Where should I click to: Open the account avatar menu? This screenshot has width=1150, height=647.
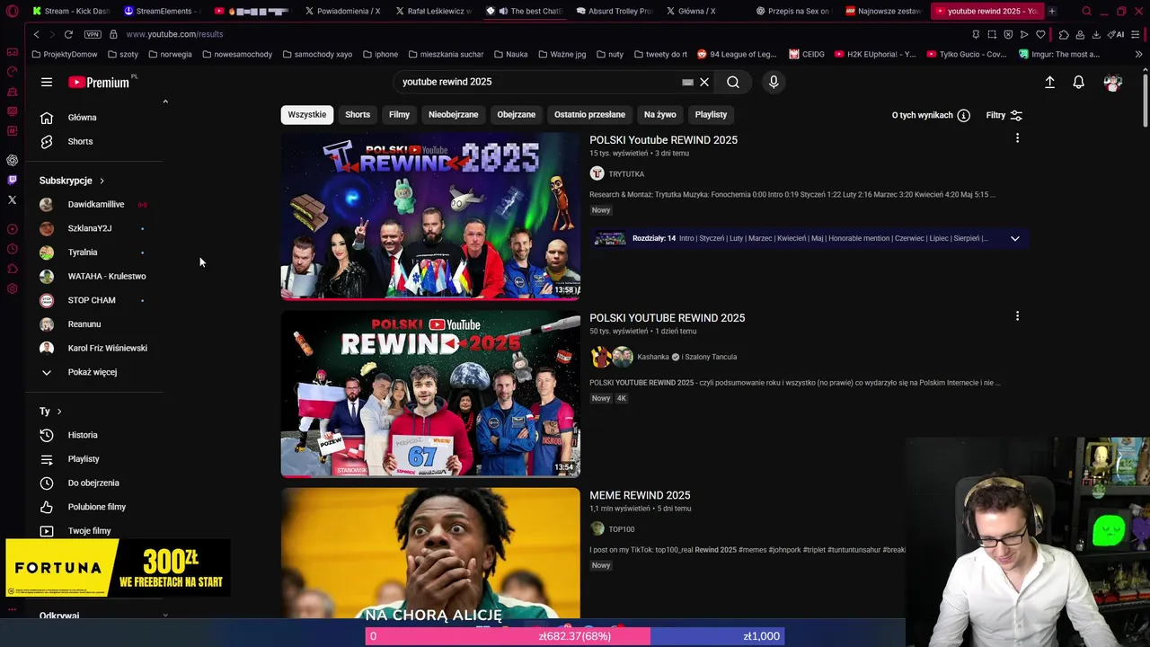(x=1113, y=82)
